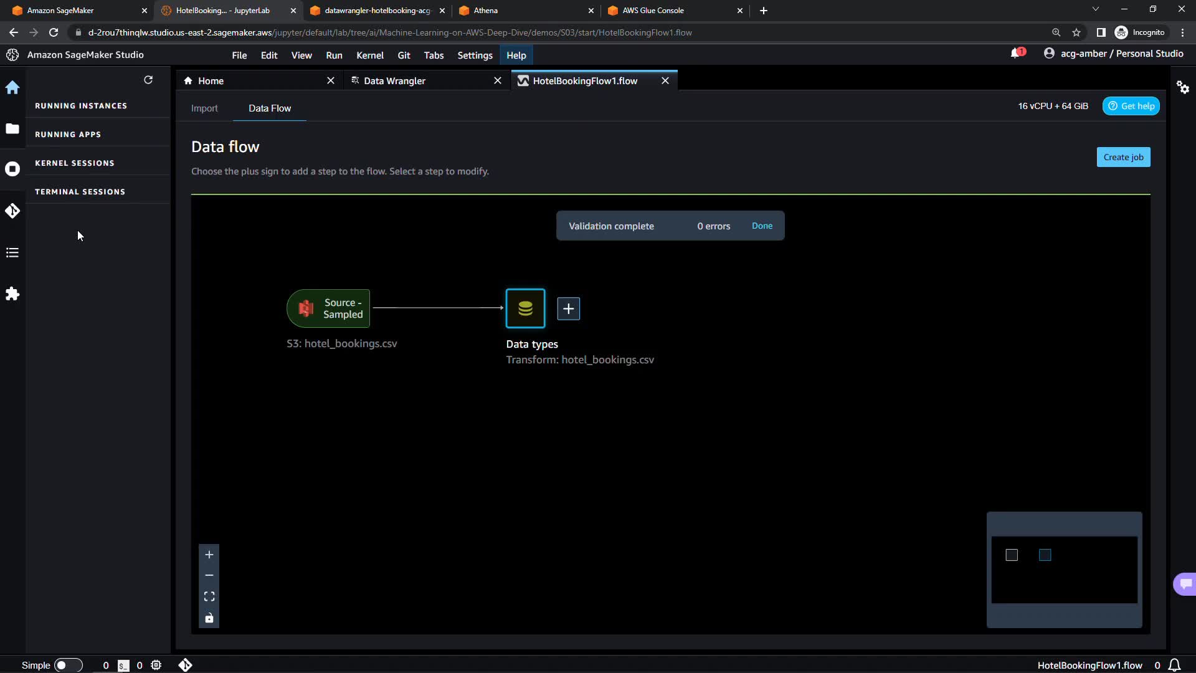Toggle the canvas lock icon
Image resolution: width=1196 pixels, height=673 pixels.
tap(209, 618)
